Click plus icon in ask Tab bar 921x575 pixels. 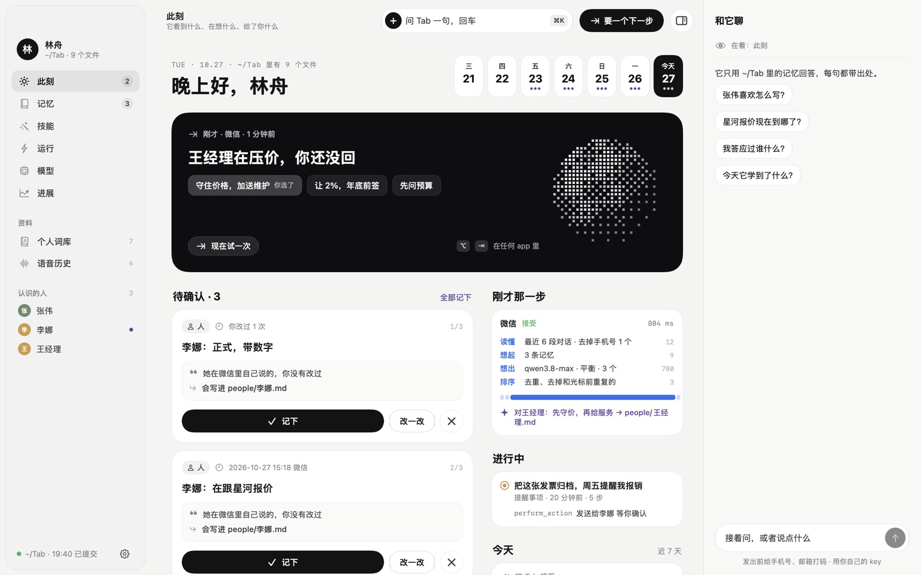tap(393, 21)
